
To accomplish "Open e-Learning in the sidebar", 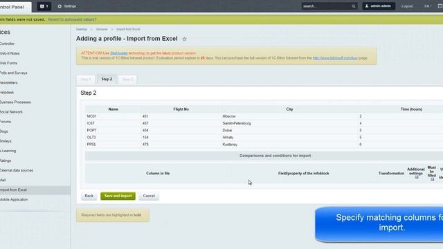I will tap(8, 151).
